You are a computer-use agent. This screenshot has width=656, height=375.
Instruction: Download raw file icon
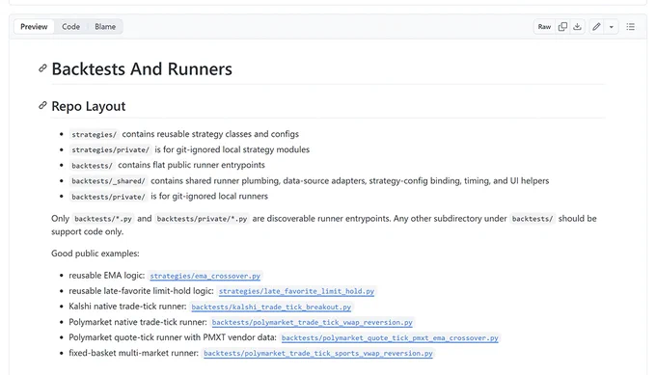[577, 27]
